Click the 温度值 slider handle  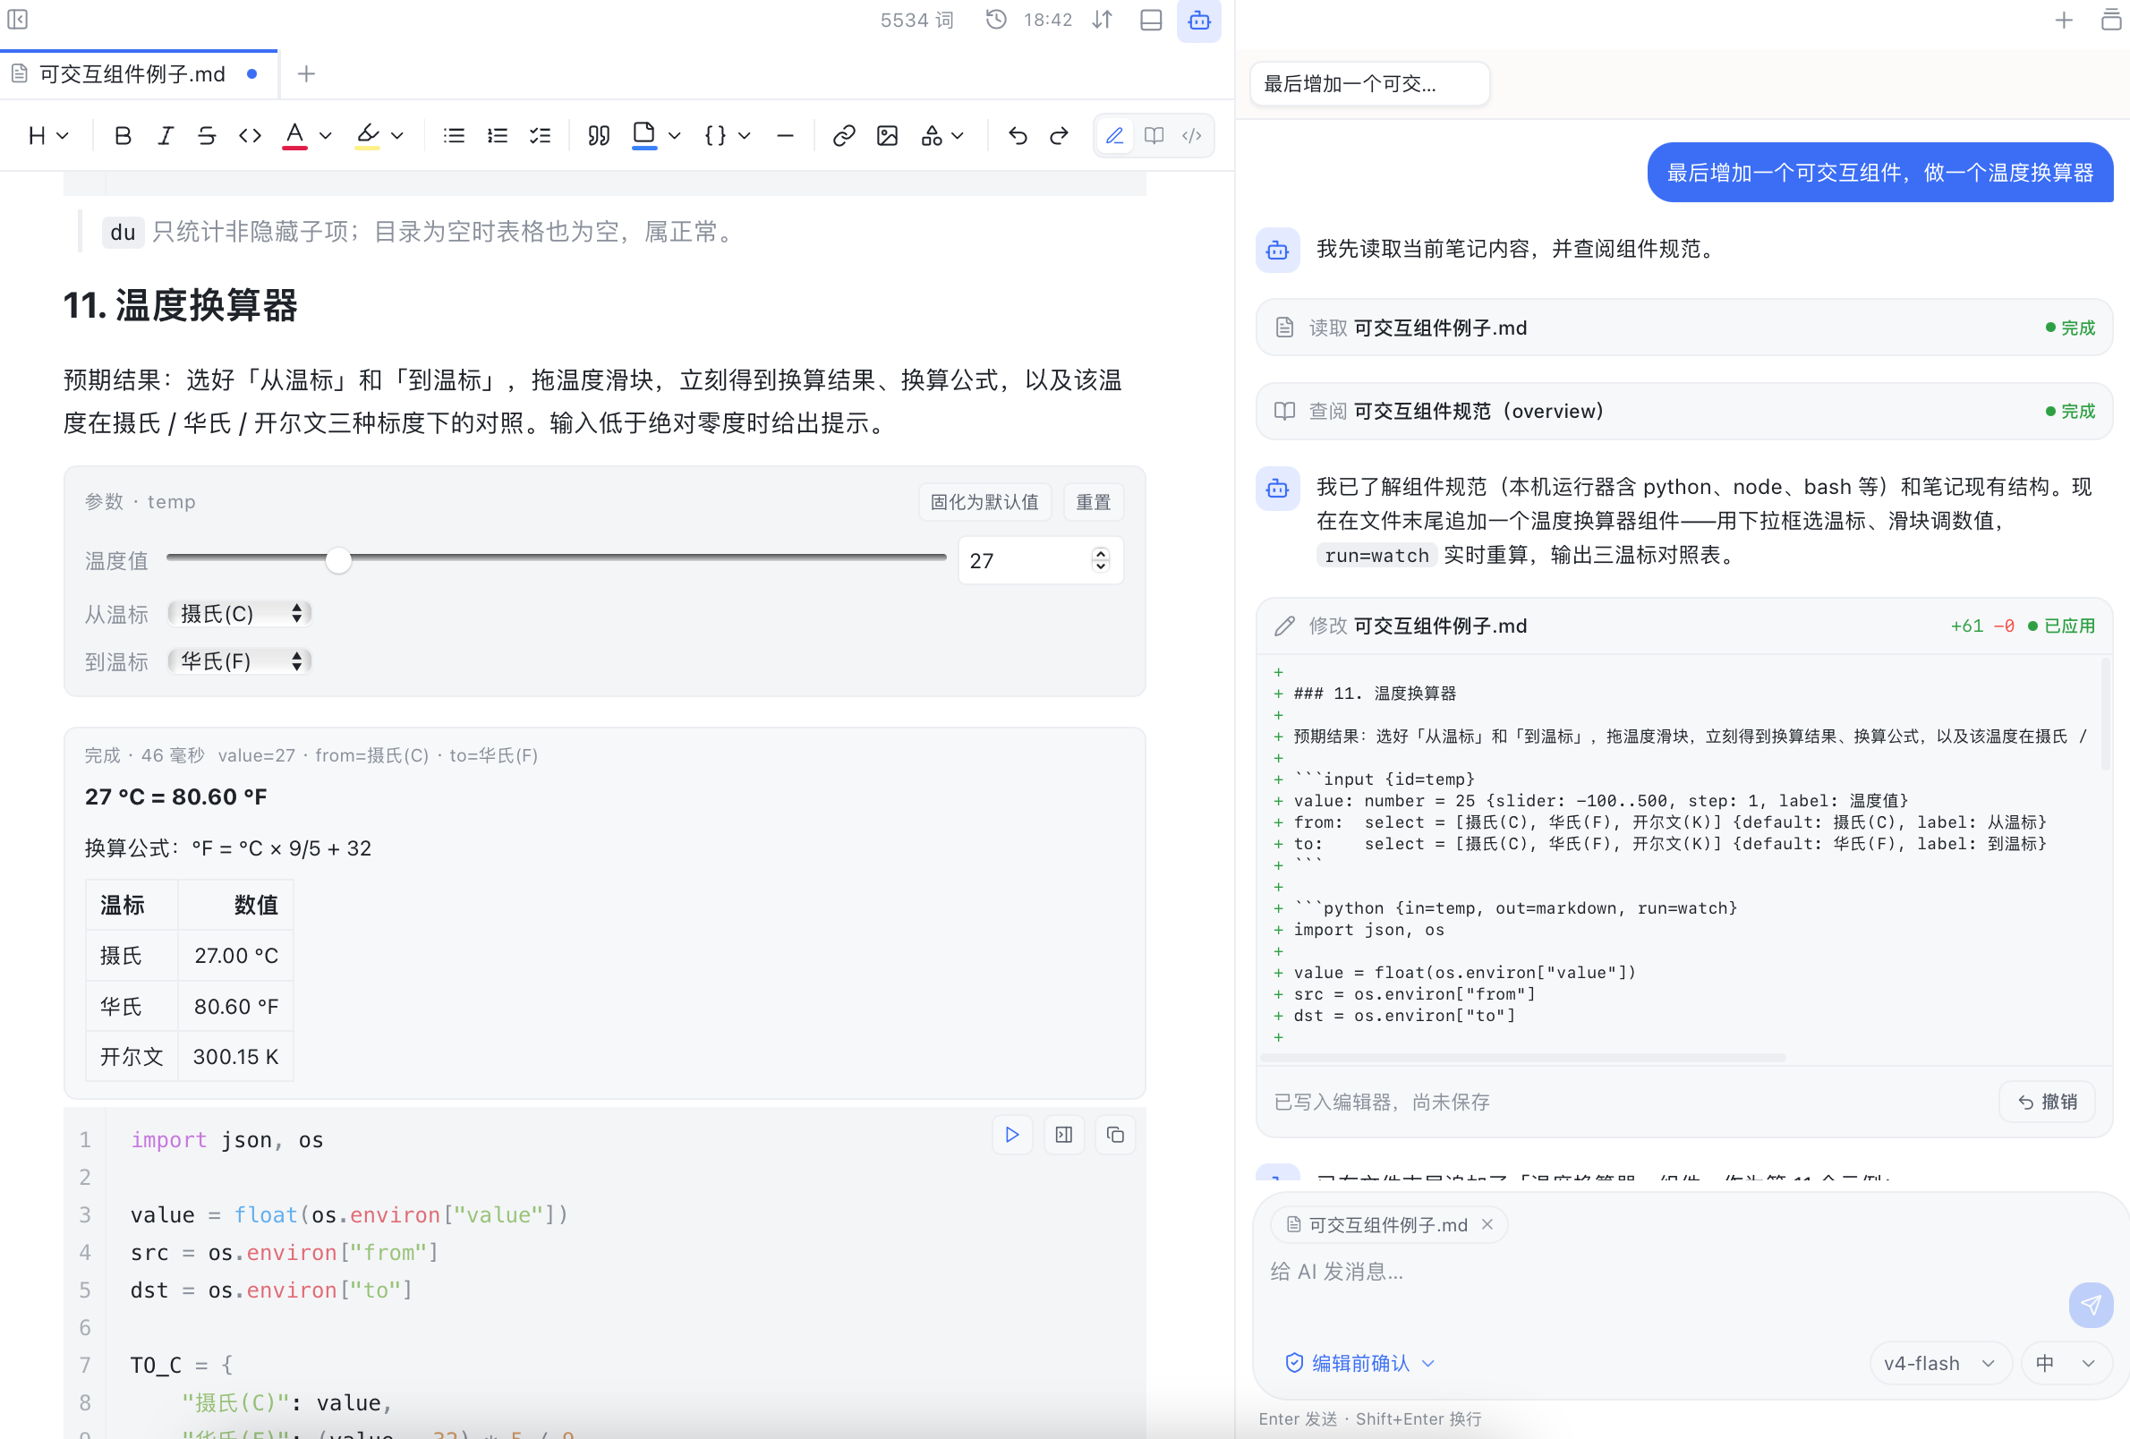(x=338, y=560)
